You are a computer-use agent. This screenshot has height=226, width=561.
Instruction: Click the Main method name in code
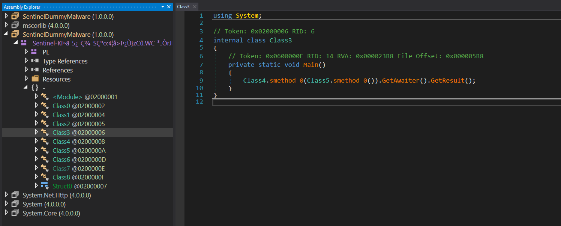coord(310,65)
